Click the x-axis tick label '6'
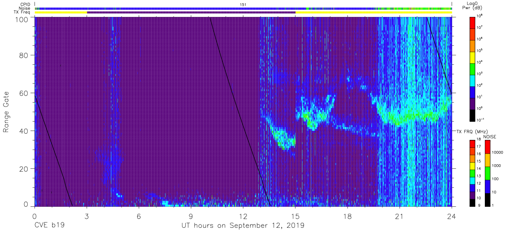Viewport: 508px width, 234px height. (139, 216)
